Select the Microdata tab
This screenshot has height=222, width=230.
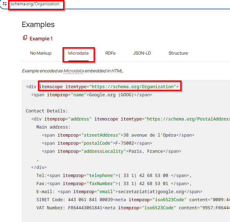[x=78, y=53]
